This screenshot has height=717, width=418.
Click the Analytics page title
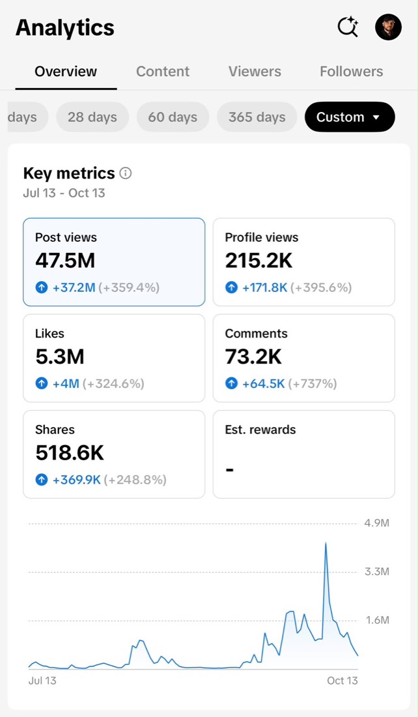(65, 28)
